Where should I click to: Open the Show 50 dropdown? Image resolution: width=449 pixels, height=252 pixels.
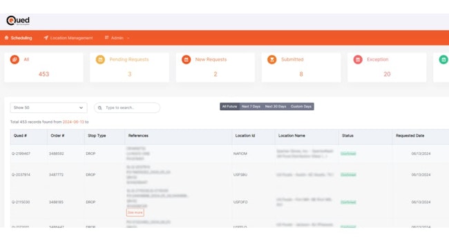[x=48, y=107]
